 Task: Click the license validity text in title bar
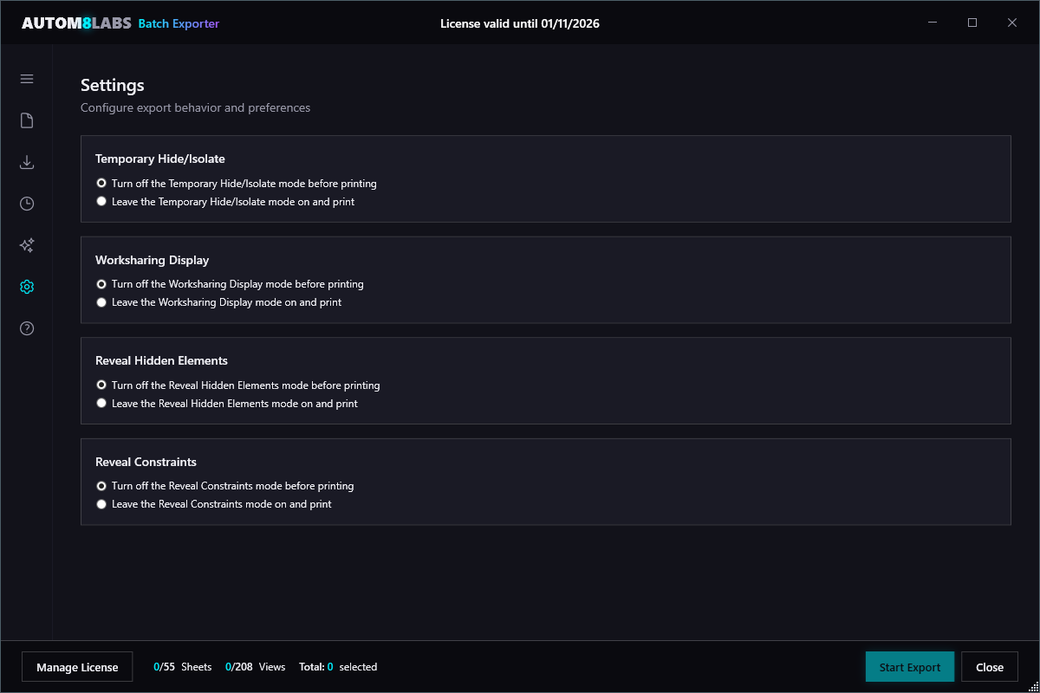click(x=519, y=23)
